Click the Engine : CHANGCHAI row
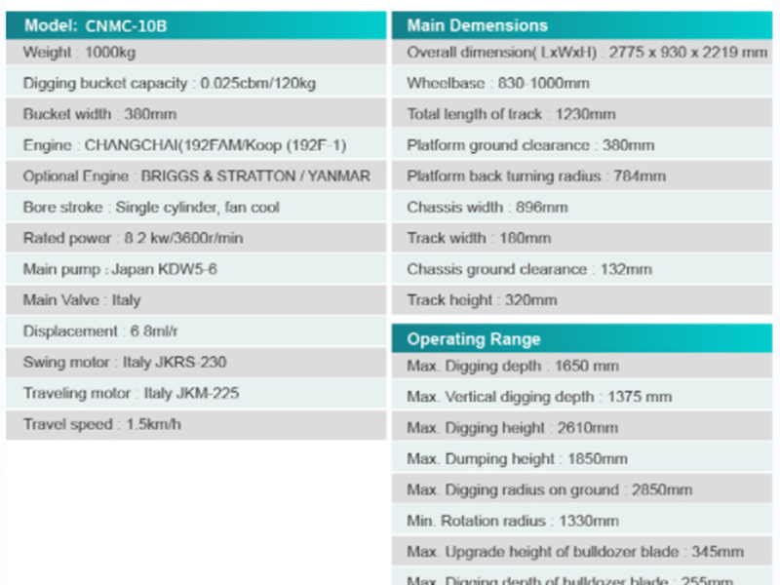Viewport: 780px width, 585px height. [195, 145]
